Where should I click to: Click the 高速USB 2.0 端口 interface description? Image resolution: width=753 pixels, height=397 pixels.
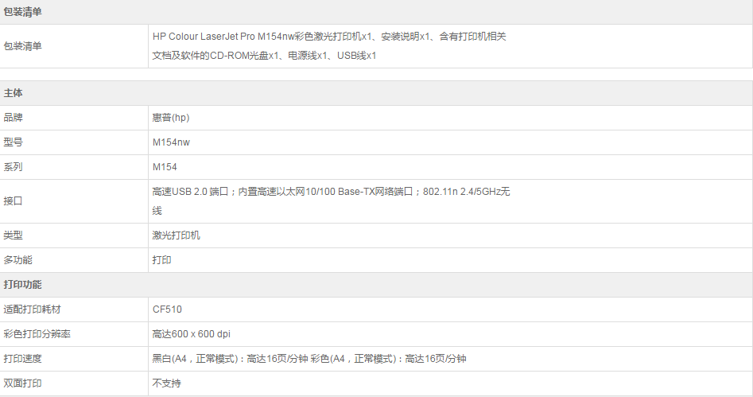click(332, 201)
